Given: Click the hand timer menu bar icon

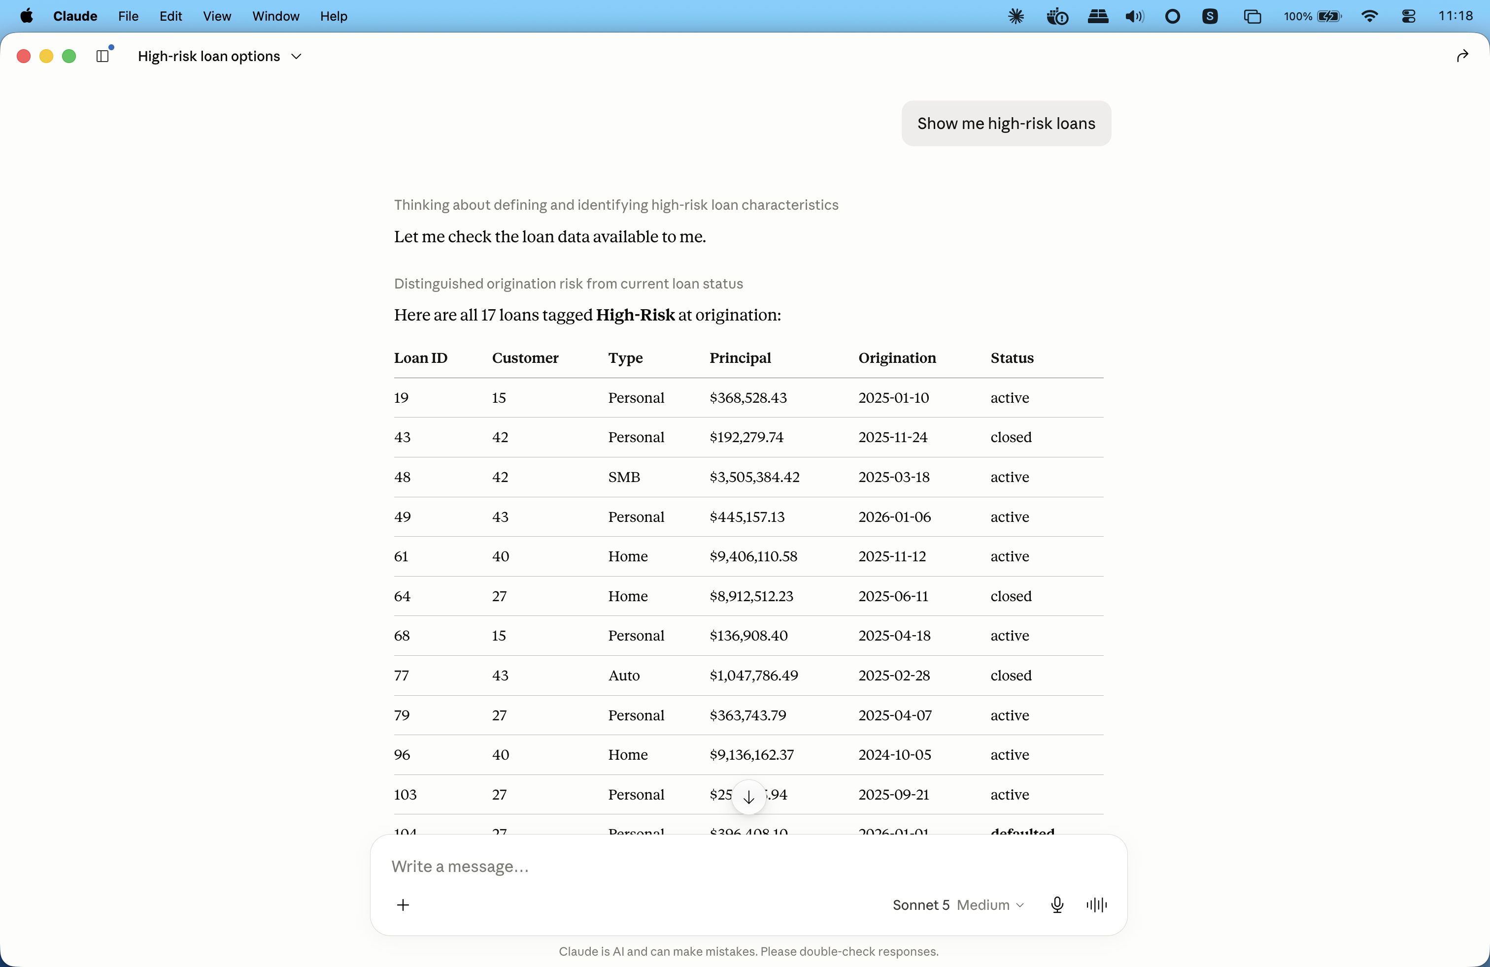Looking at the screenshot, I should [x=1057, y=16].
